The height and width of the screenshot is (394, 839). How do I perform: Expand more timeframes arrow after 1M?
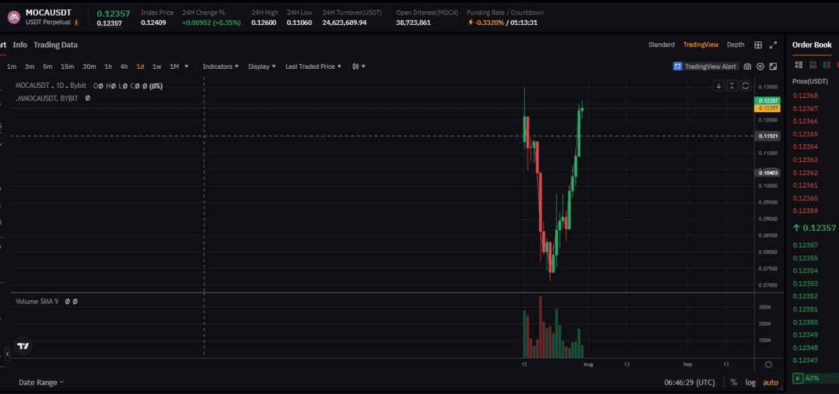(x=186, y=66)
